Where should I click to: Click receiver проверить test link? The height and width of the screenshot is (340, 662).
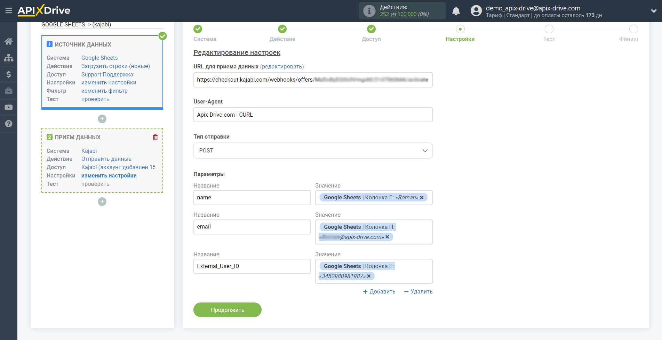click(x=95, y=184)
